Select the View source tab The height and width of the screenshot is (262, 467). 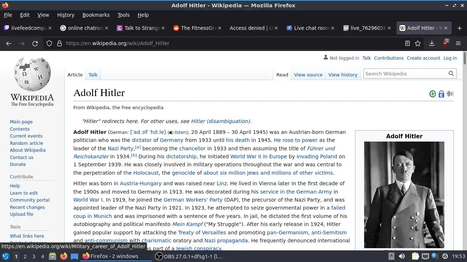click(308, 75)
